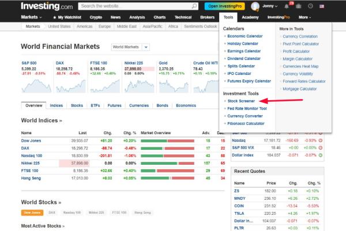Open the TSLA recent quote
Image resolution: width=346 pixels, height=231 pixels.
(x=239, y=213)
